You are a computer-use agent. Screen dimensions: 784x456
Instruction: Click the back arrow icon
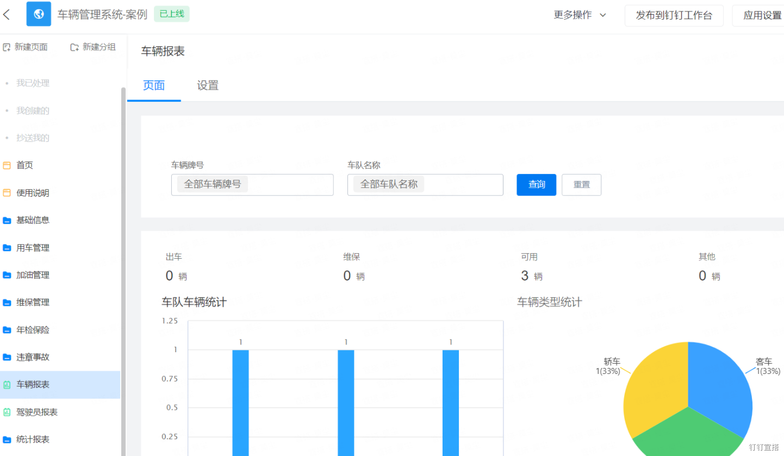click(7, 15)
